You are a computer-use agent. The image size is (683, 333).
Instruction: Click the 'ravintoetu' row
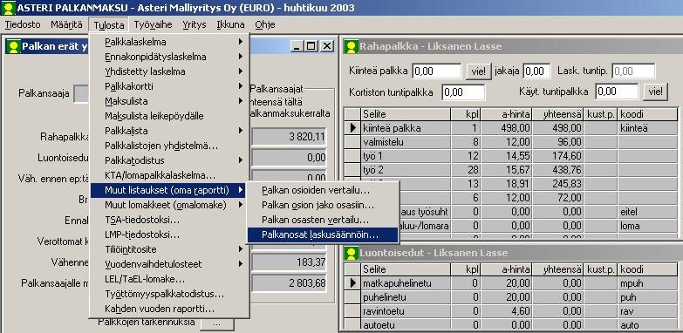pyautogui.click(x=511, y=311)
